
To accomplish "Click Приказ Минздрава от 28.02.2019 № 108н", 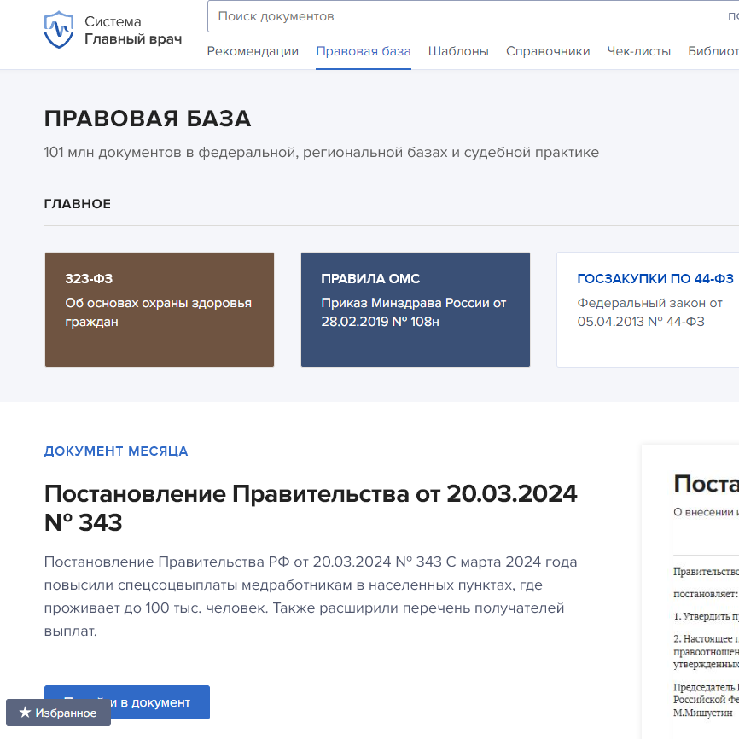I will (x=415, y=314).
